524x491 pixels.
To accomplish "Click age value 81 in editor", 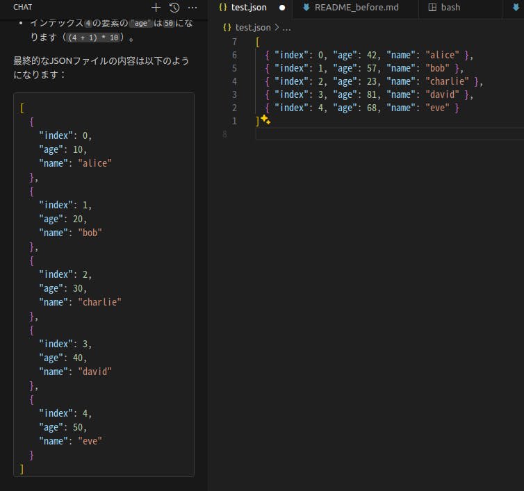I will tap(372, 94).
